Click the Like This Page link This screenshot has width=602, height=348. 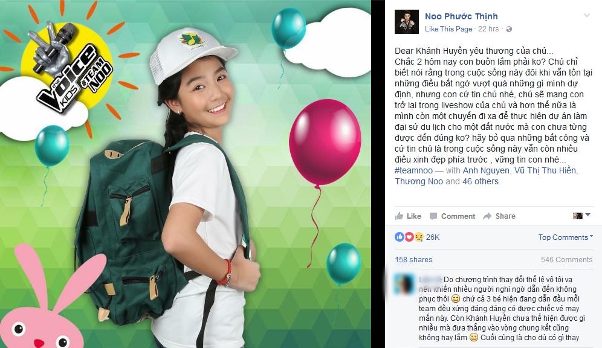pos(448,29)
